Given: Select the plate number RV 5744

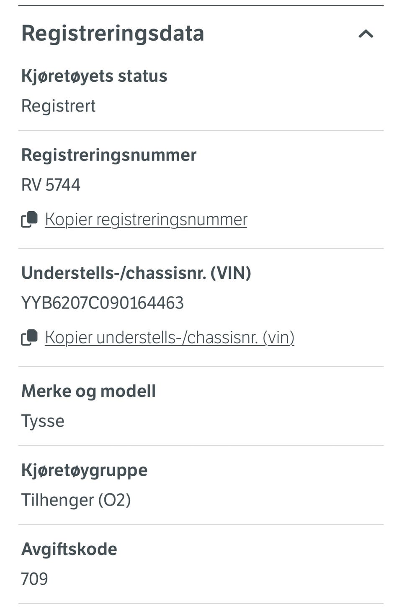Looking at the screenshot, I should [51, 185].
